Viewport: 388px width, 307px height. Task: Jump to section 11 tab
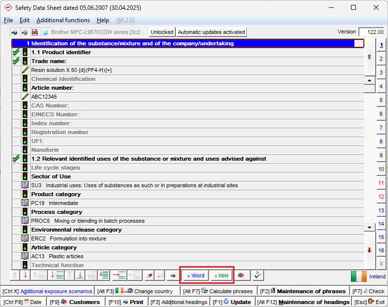pyautogui.click(x=381, y=183)
